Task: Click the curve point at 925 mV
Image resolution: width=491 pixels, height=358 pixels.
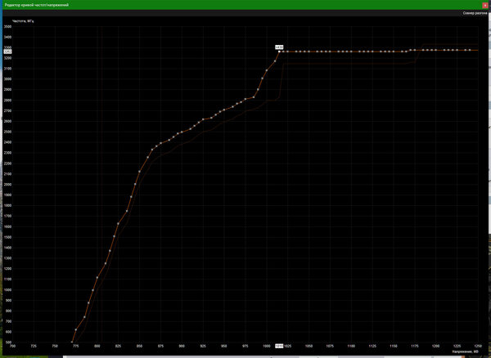Action: (x=203, y=119)
